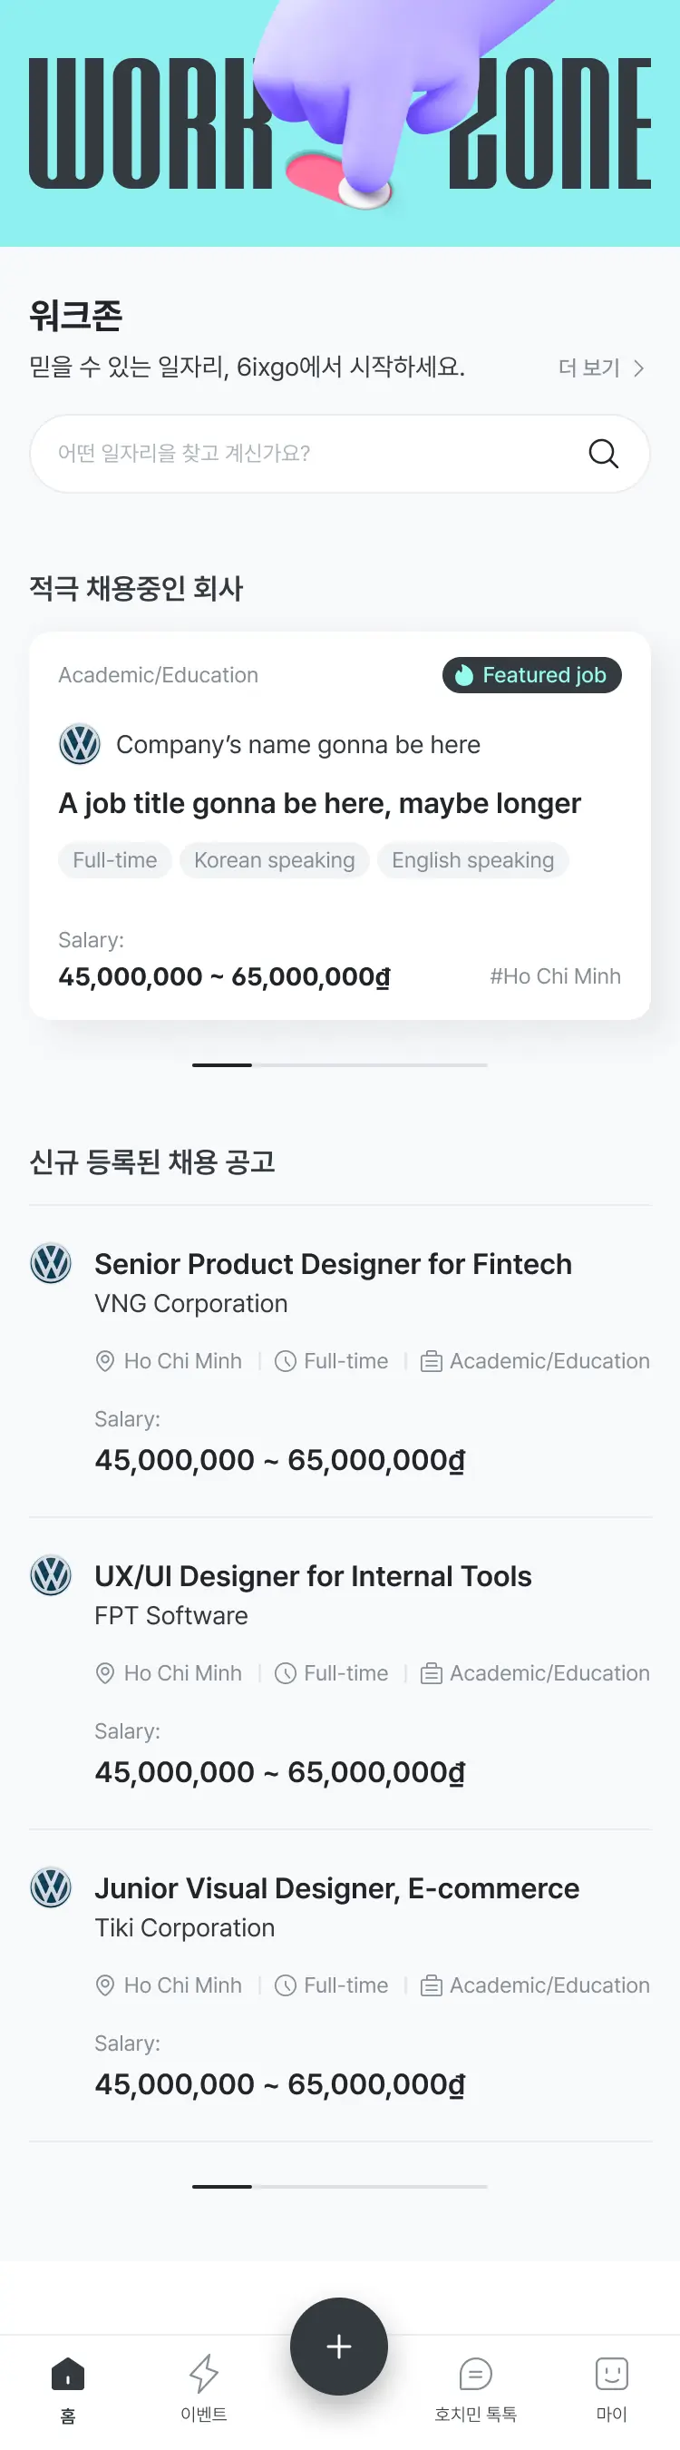This screenshot has width=680, height=2450.
Task: Tap the floating plus button
Action: click(339, 2347)
